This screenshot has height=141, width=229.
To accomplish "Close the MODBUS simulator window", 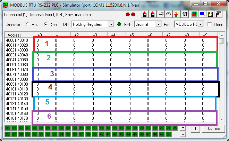I will coord(218,4).
